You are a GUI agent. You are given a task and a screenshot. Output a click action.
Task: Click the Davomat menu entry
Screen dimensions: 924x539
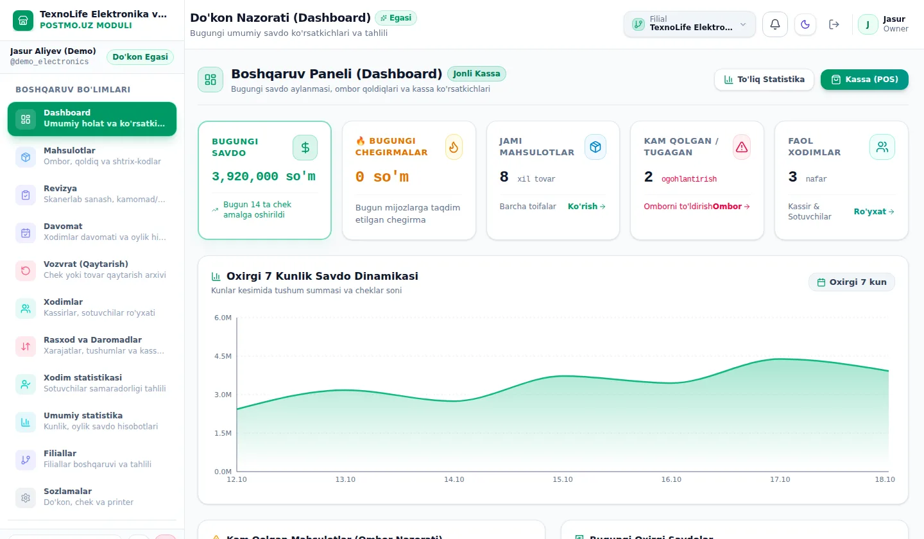click(x=92, y=233)
